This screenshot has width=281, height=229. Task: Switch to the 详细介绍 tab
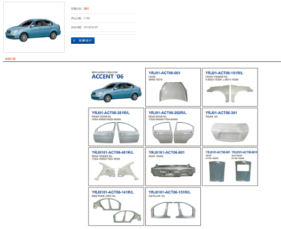tap(10, 59)
